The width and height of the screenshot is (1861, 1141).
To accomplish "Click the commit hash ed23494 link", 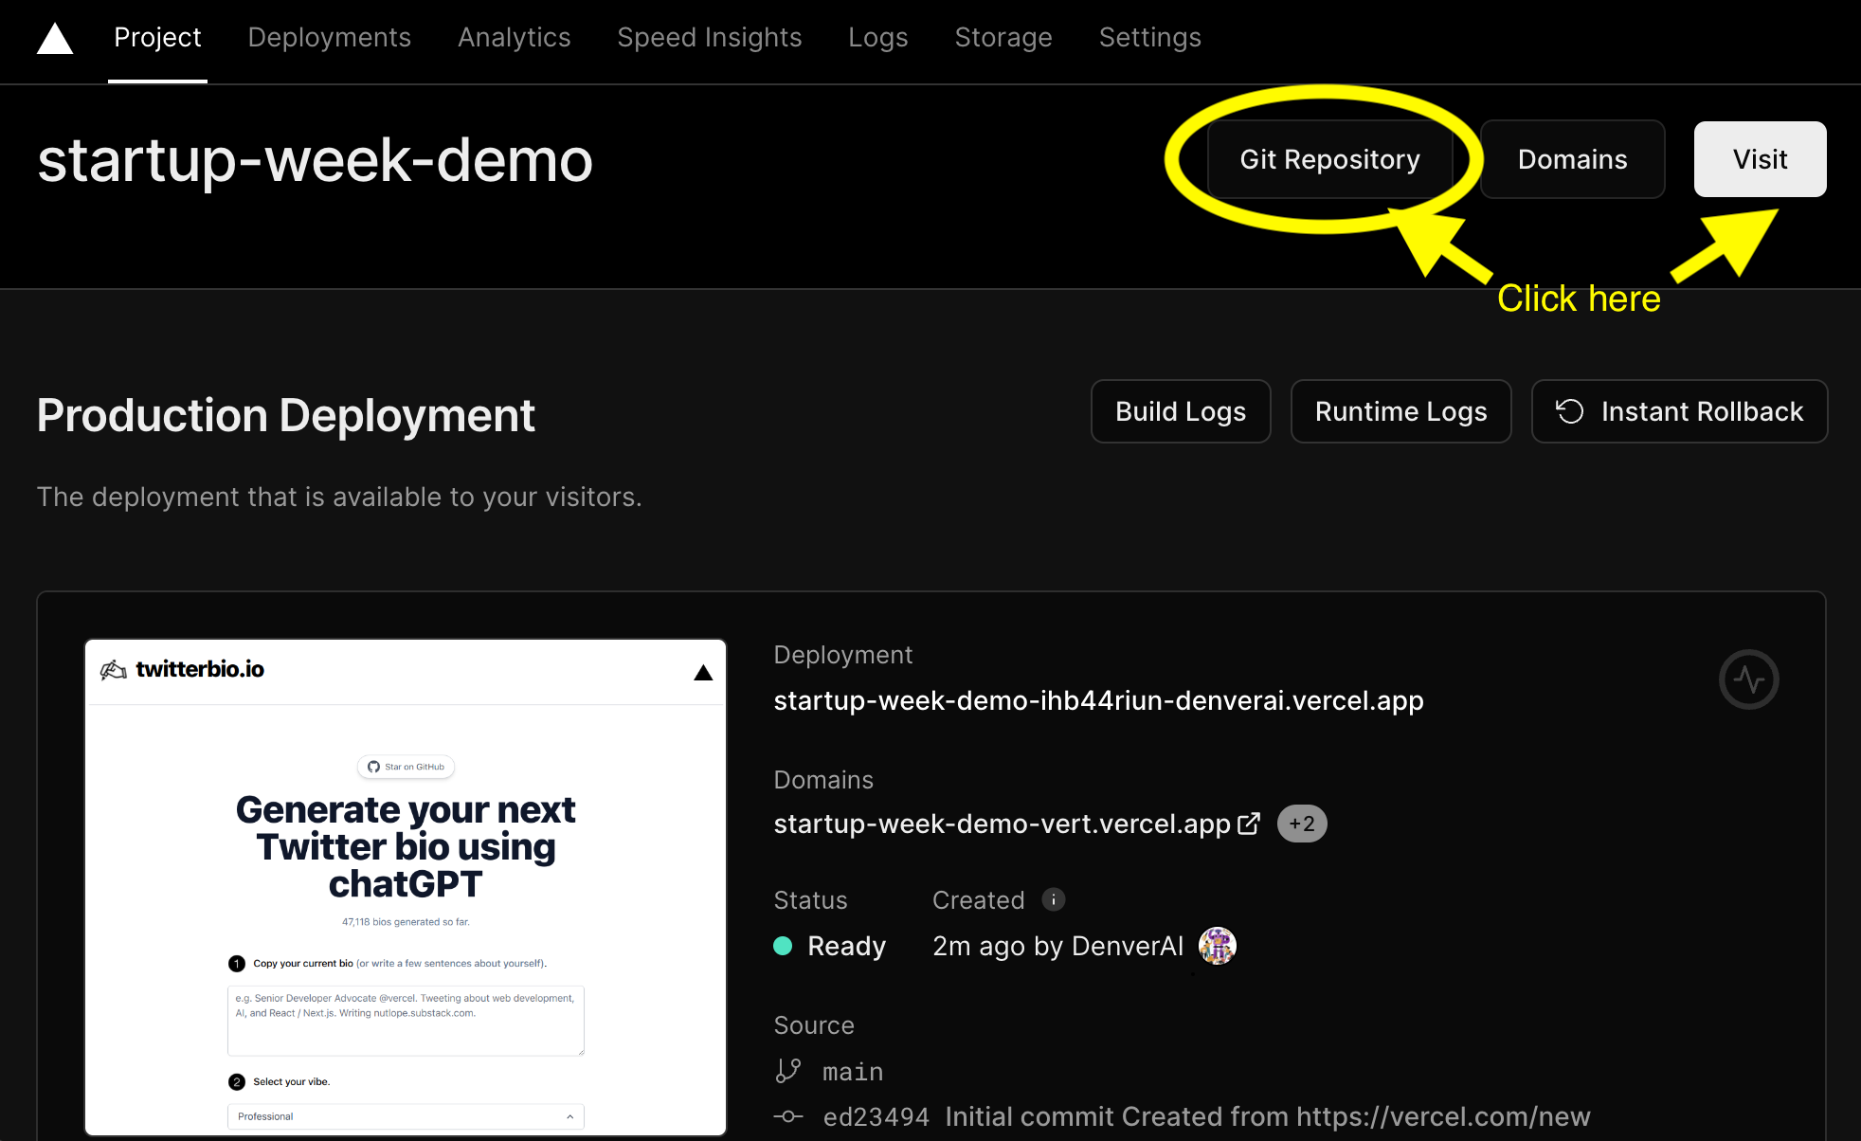I will click(x=878, y=1115).
